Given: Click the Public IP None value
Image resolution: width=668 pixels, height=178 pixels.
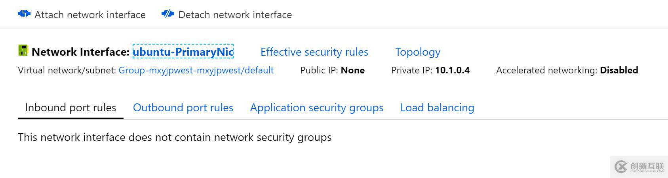Looking at the screenshot, I should (352, 70).
